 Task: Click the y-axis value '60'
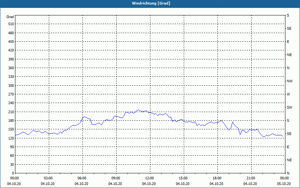12,155
